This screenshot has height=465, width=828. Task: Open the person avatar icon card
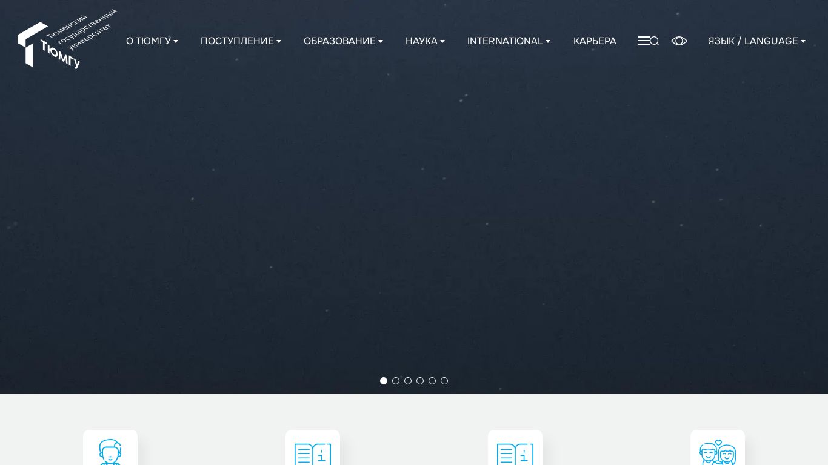pos(110,448)
